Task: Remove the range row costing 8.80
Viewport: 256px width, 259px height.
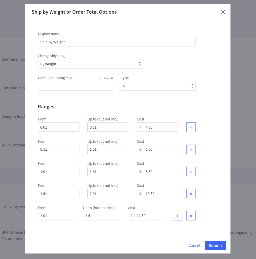Action: (x=191, y=171)
